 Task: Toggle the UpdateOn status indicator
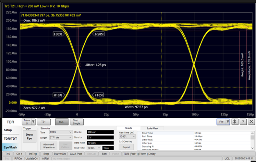[32, 158]
